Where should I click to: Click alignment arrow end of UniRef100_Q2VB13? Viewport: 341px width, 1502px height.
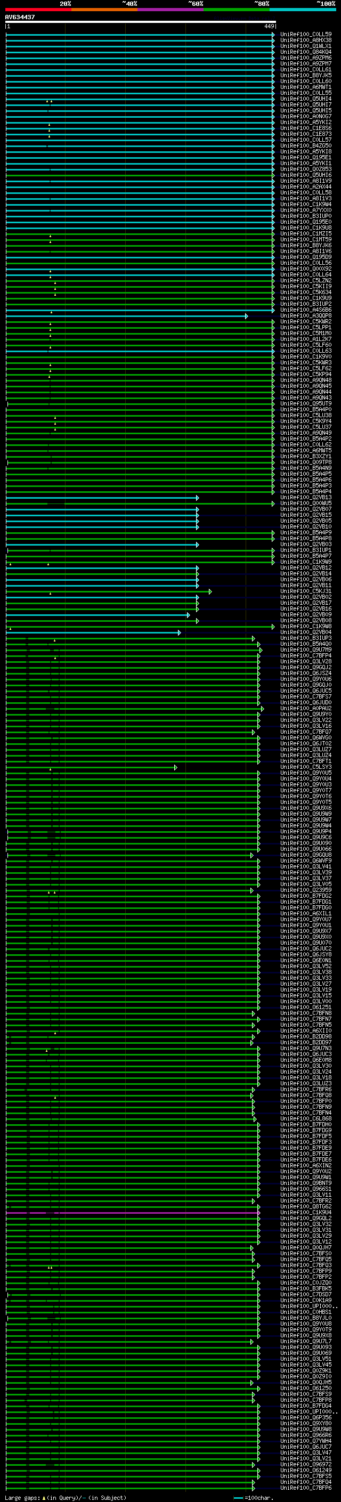coord(198,497)
